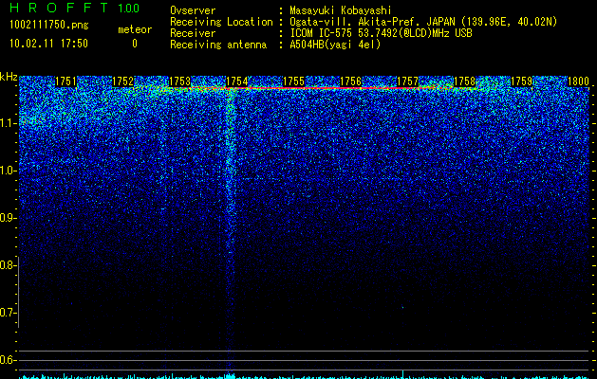597x379 pixels.
Task: Click the Receiving antenna label
Action: [x=218, y=45]
